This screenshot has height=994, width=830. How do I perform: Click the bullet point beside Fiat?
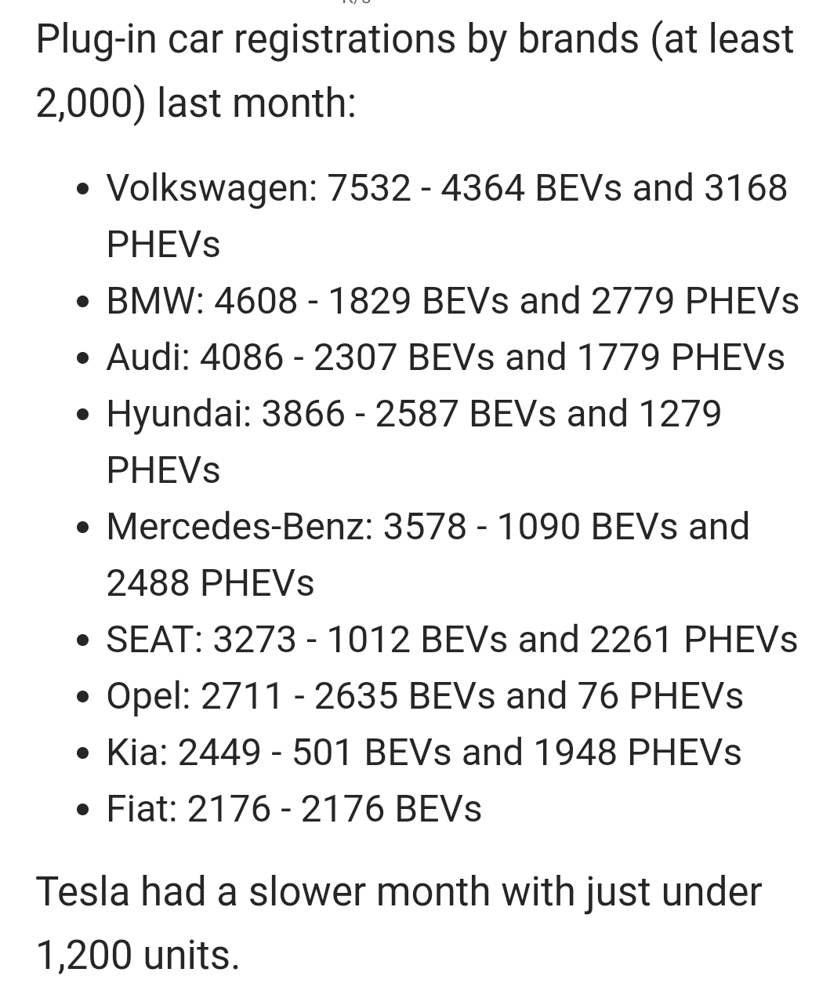(83, 811)
